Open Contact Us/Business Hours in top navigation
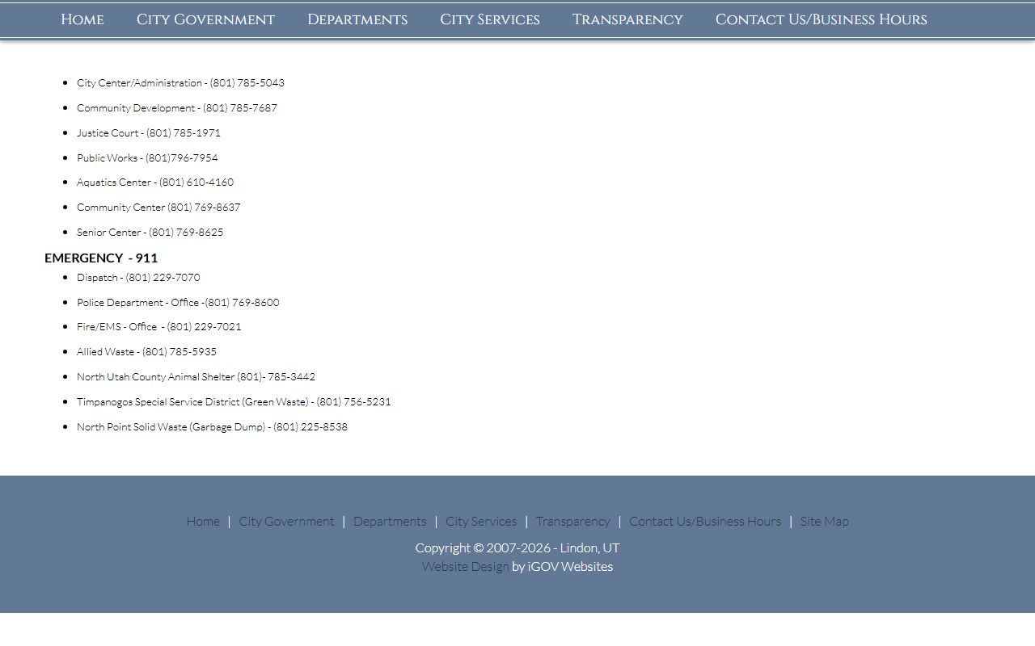Screen dimensions: 1035x646 tap(822, 19)
